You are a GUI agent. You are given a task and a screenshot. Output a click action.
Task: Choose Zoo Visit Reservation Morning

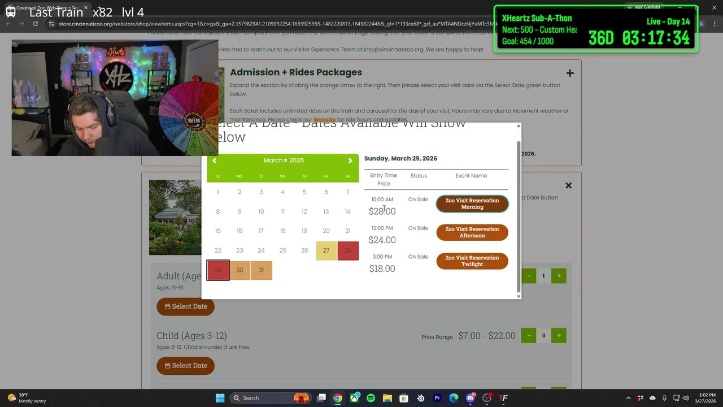click(472, 203)
